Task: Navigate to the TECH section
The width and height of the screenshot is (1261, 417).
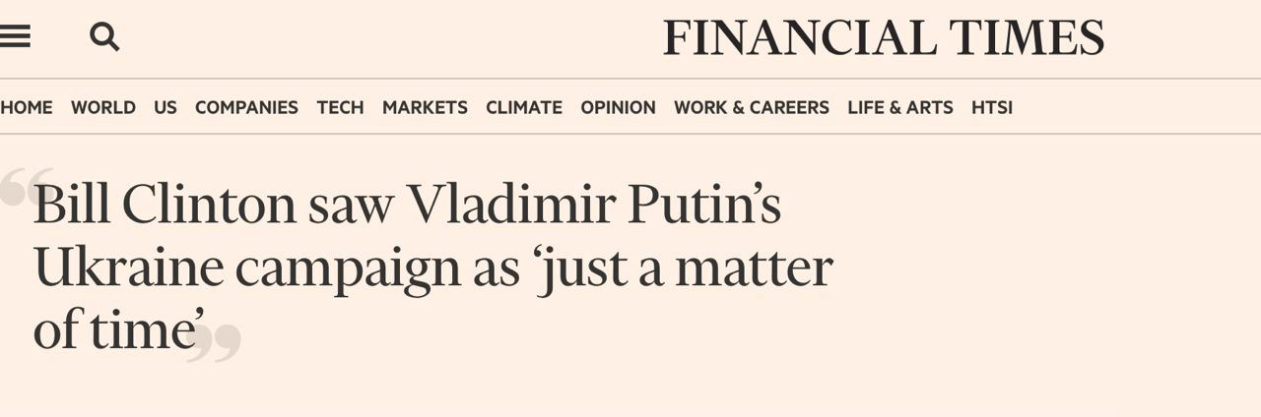Action: coord(340,107)
